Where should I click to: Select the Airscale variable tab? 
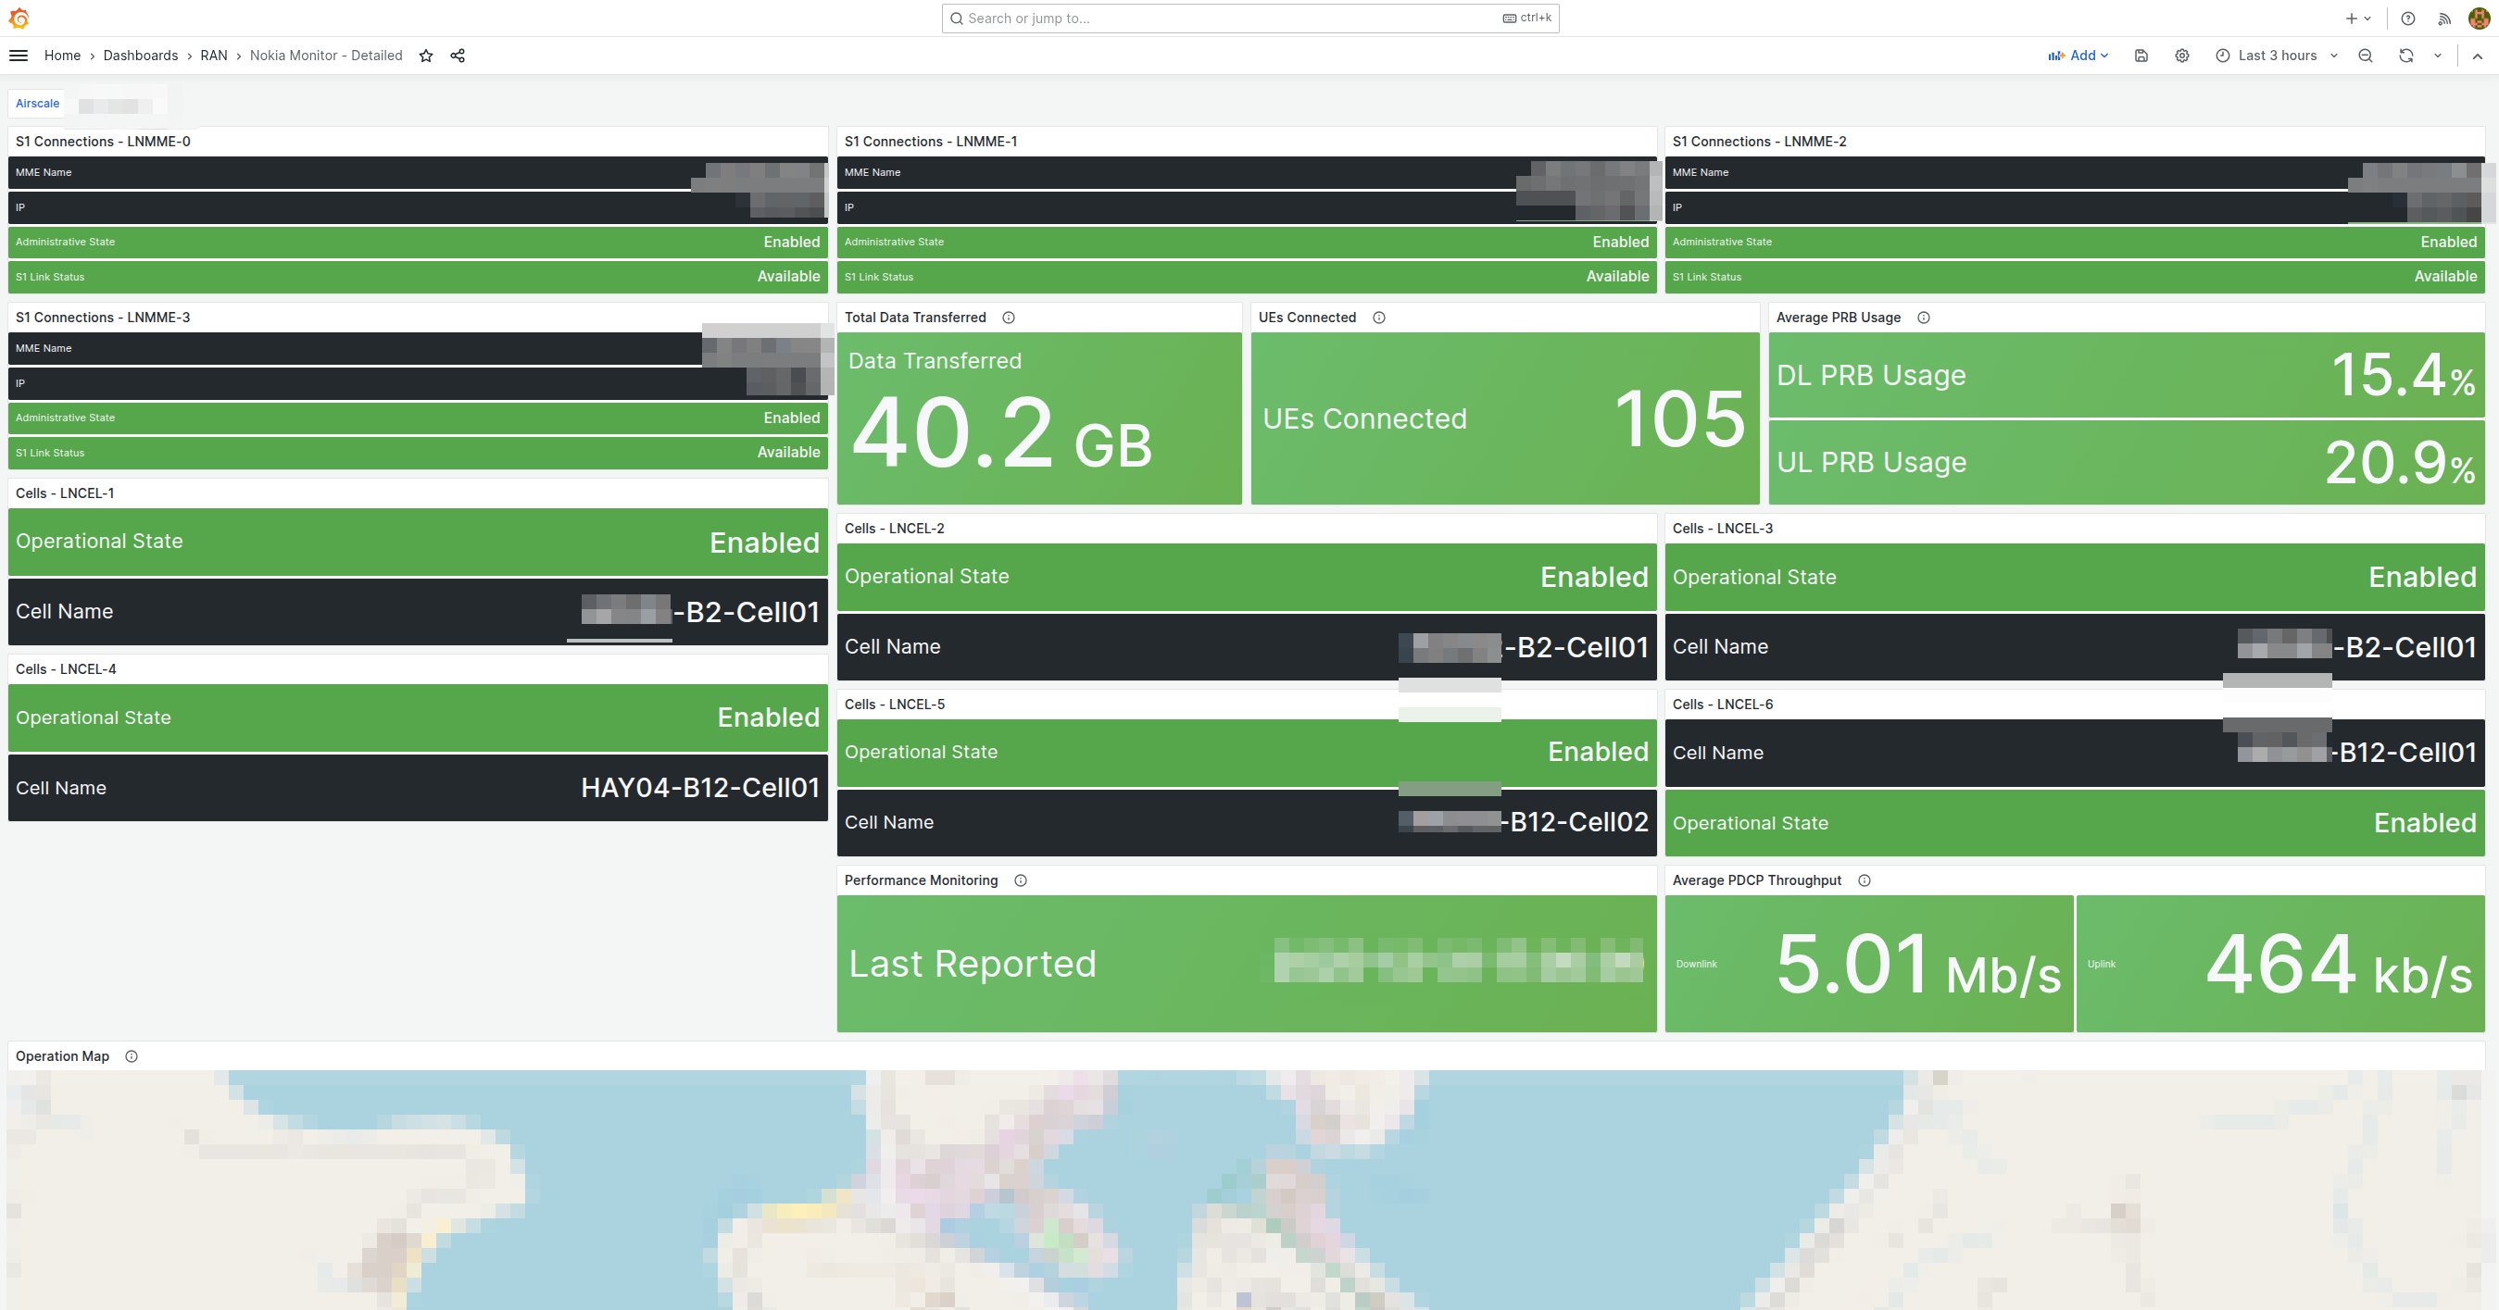[x=37, y=103]
